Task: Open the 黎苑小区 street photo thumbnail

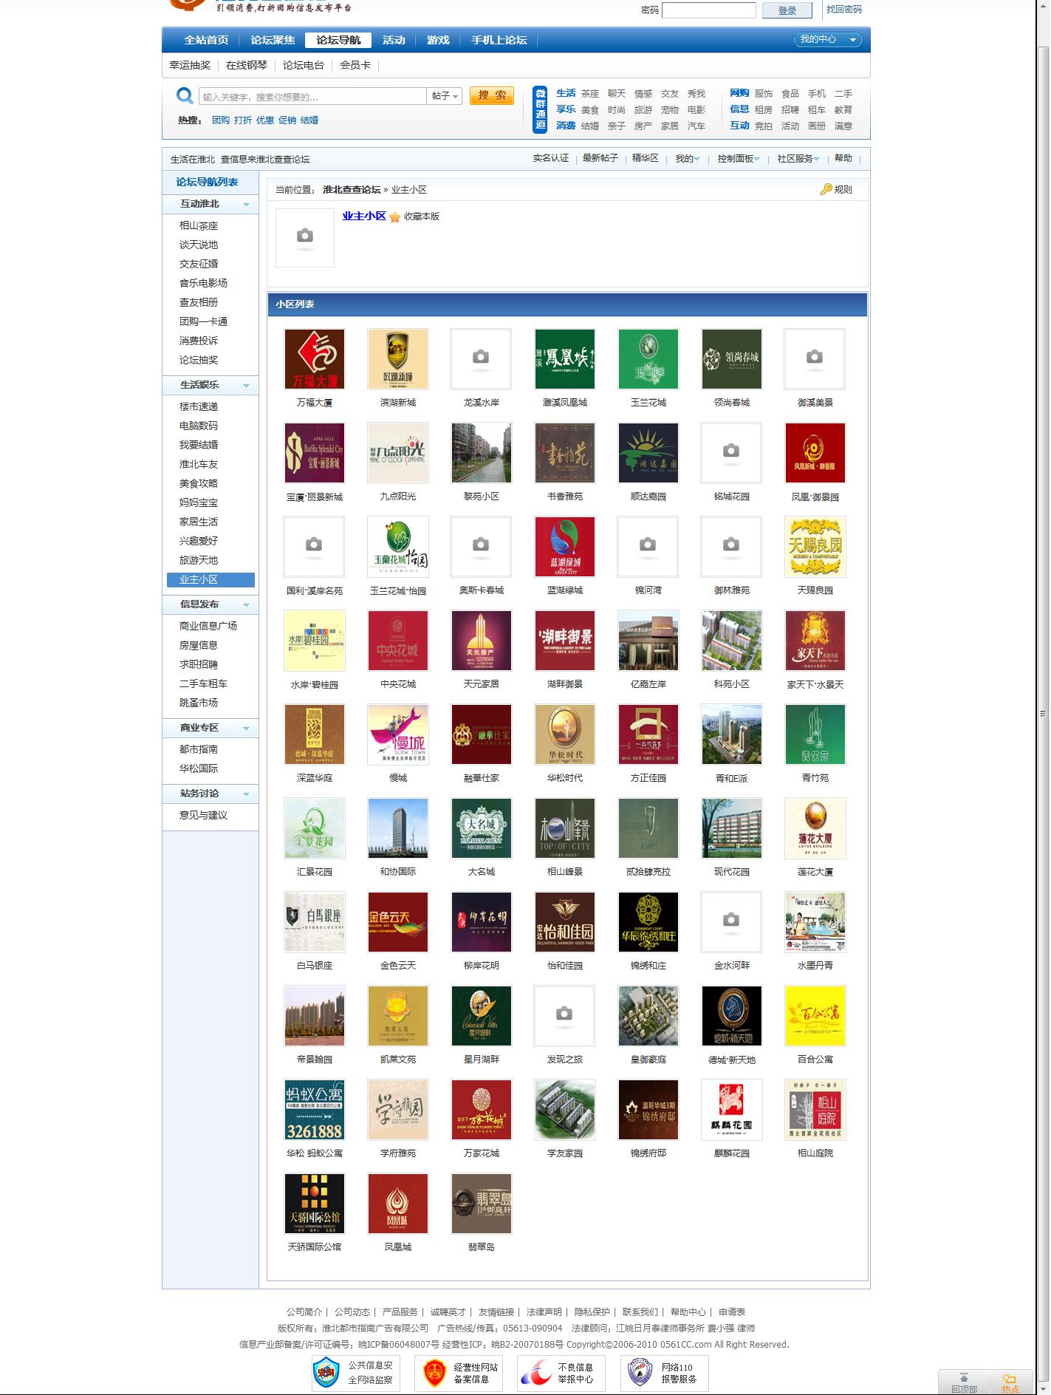Action: [482, 453]
